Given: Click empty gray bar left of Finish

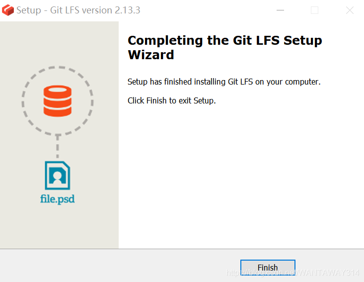Looking at the screenshot, I should (116, 266).
